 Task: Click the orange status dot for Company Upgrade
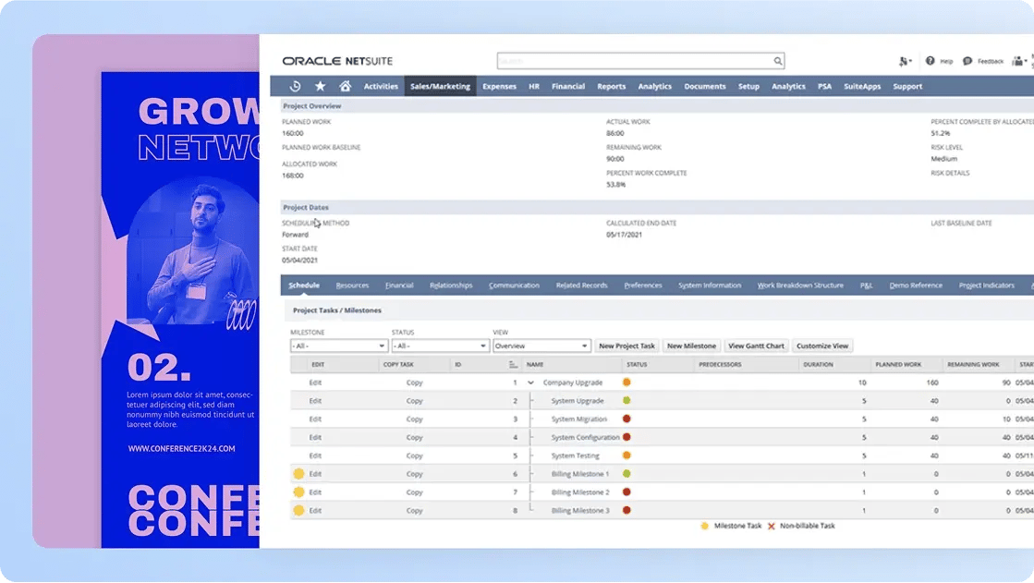coord(626,382)
